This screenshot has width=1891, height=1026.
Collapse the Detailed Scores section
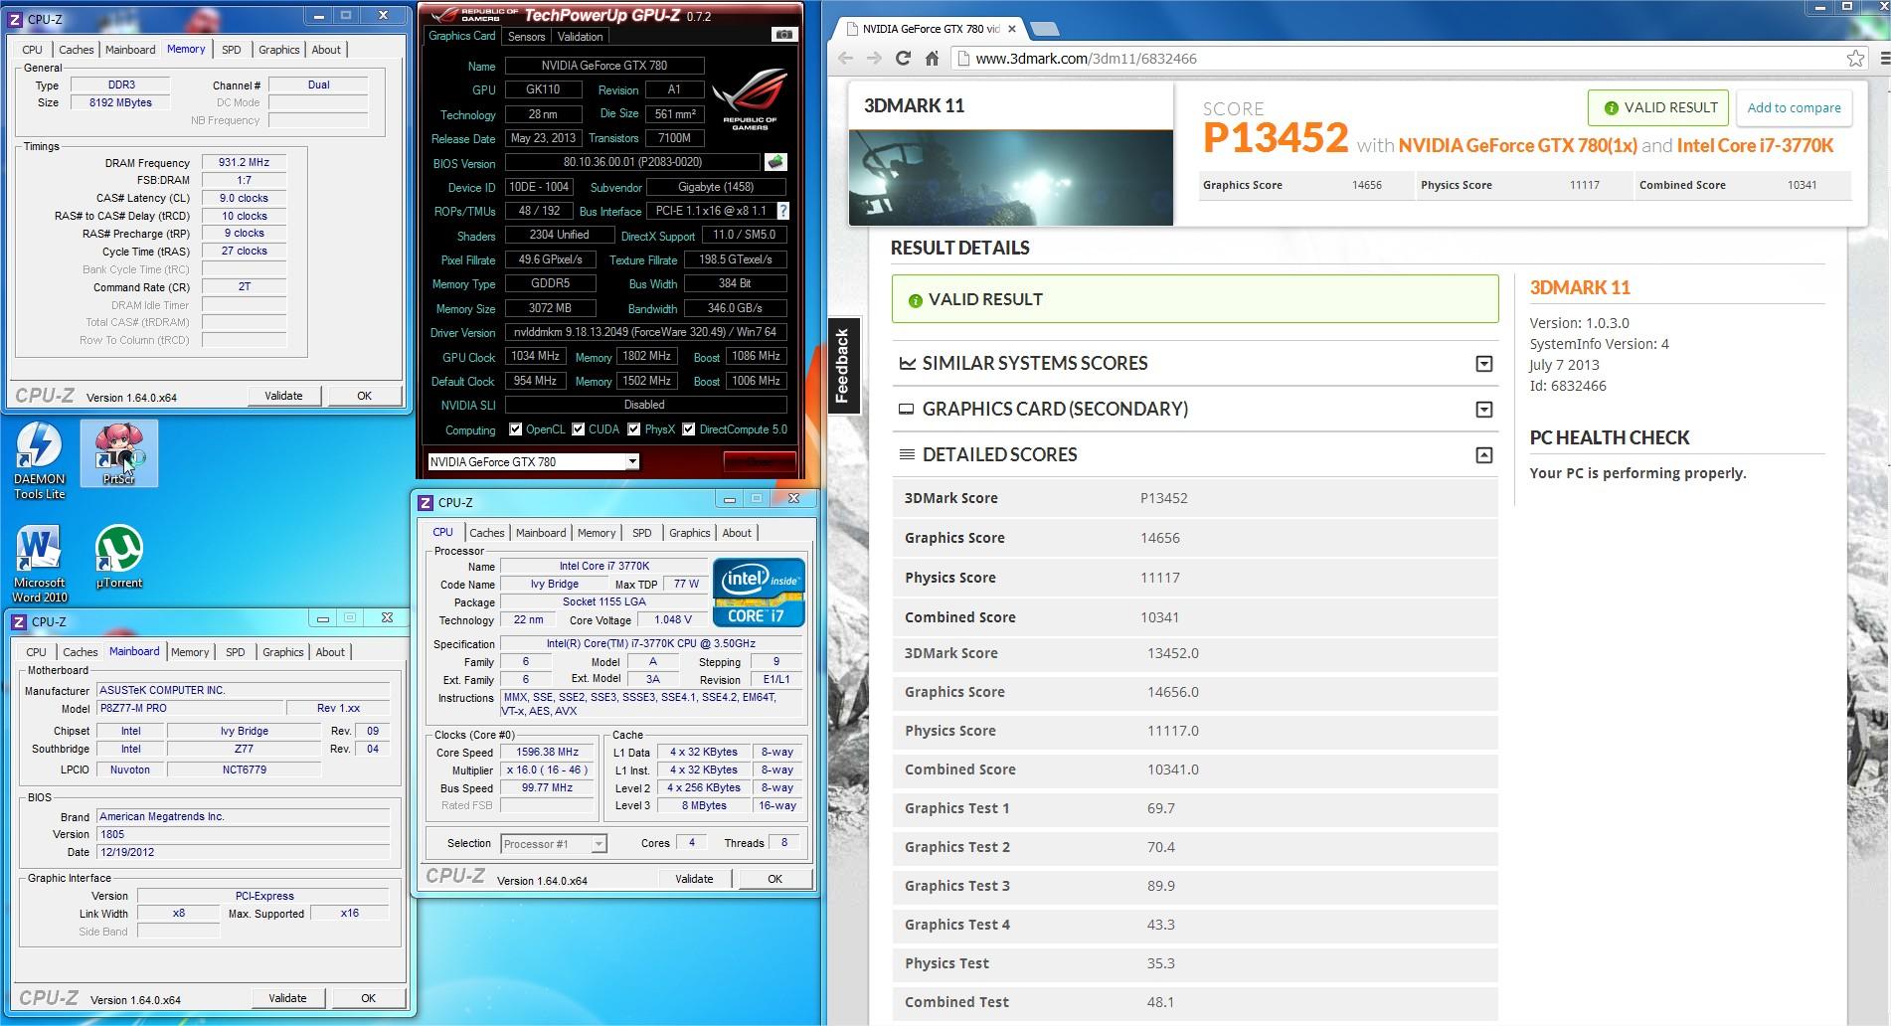(1483, 455)
